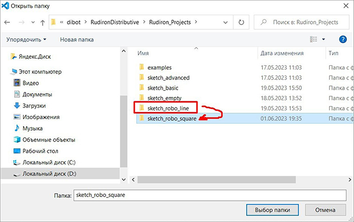This screenshot has height=222, width=354.
Task: Click the horizontal scrollbar thumb
Action: (x=217, y=180)
